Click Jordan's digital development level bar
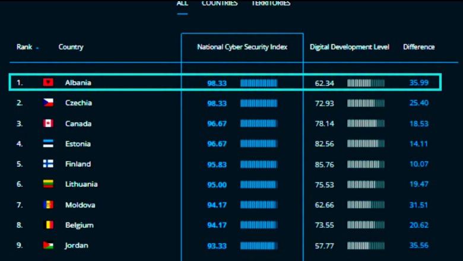463x261 pixels. 366,246
